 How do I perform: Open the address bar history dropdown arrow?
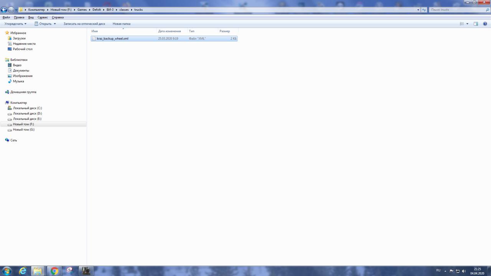pyautogui.click(x=418, y=10)
